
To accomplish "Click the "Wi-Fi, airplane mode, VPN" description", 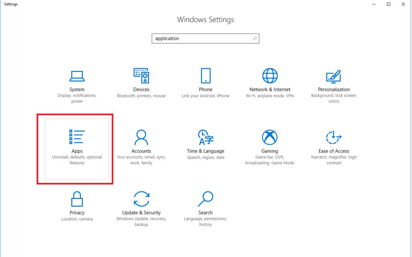I will point(270,96).
